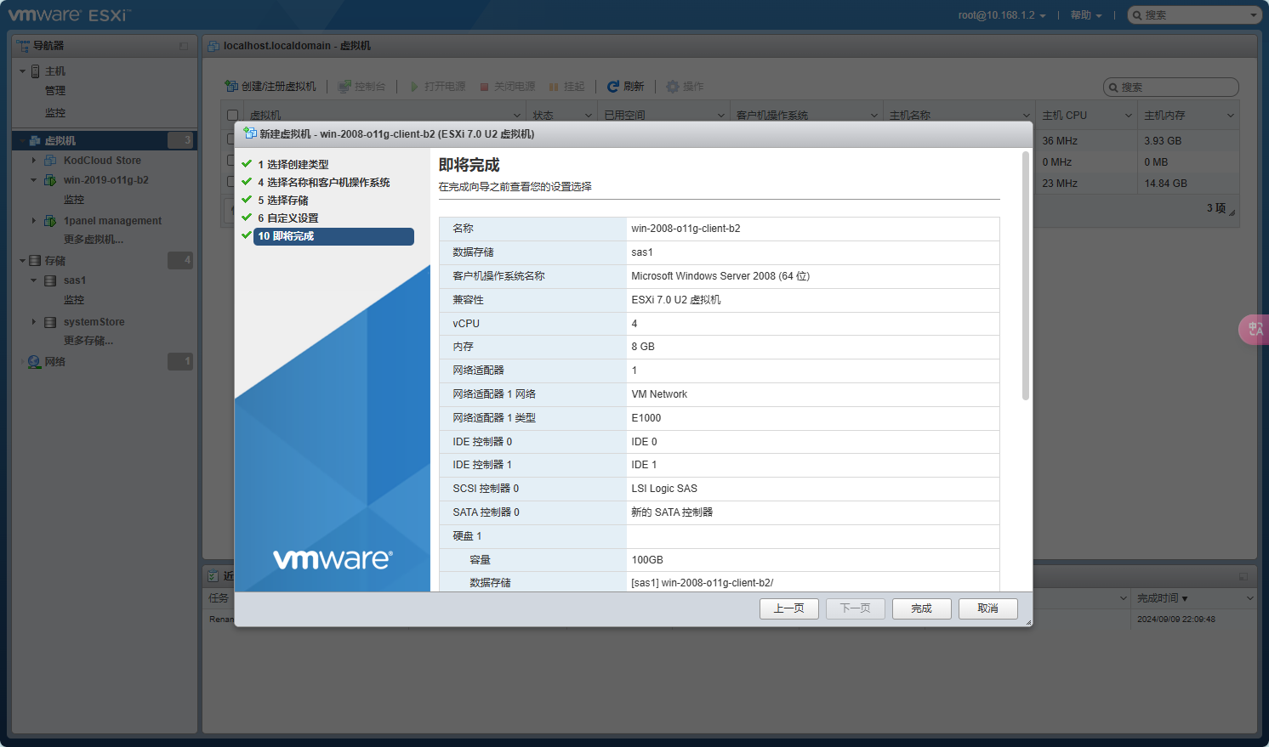1269x747 pixels.
Task: Click the 挂起 suspend icon
Action: click(554, 87)
